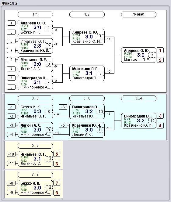Click match number 12 dashed box
Image resolution: width=171 pixels, height=202 pixels.
(152, 121)
